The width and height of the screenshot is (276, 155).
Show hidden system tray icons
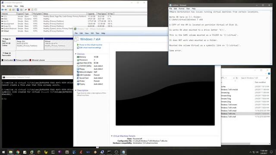pos(250,152)
